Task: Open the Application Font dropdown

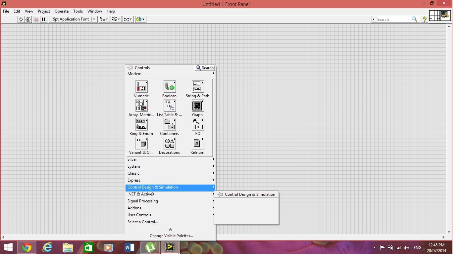Action: [x=73, y=19]
